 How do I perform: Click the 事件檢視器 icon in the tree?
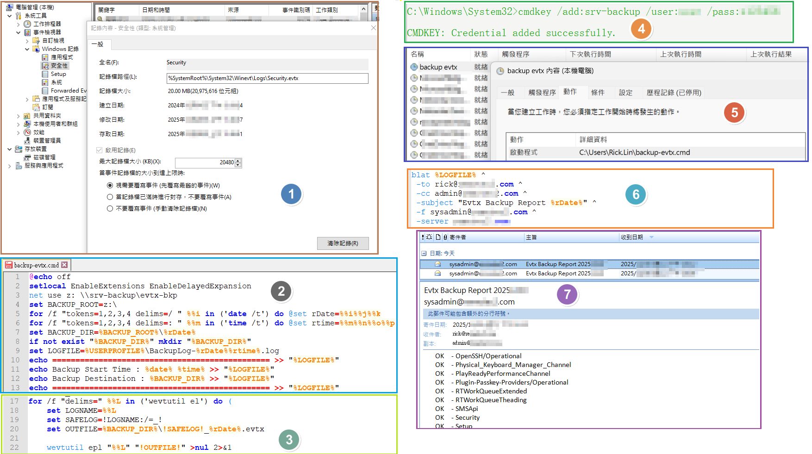[27, 32]
